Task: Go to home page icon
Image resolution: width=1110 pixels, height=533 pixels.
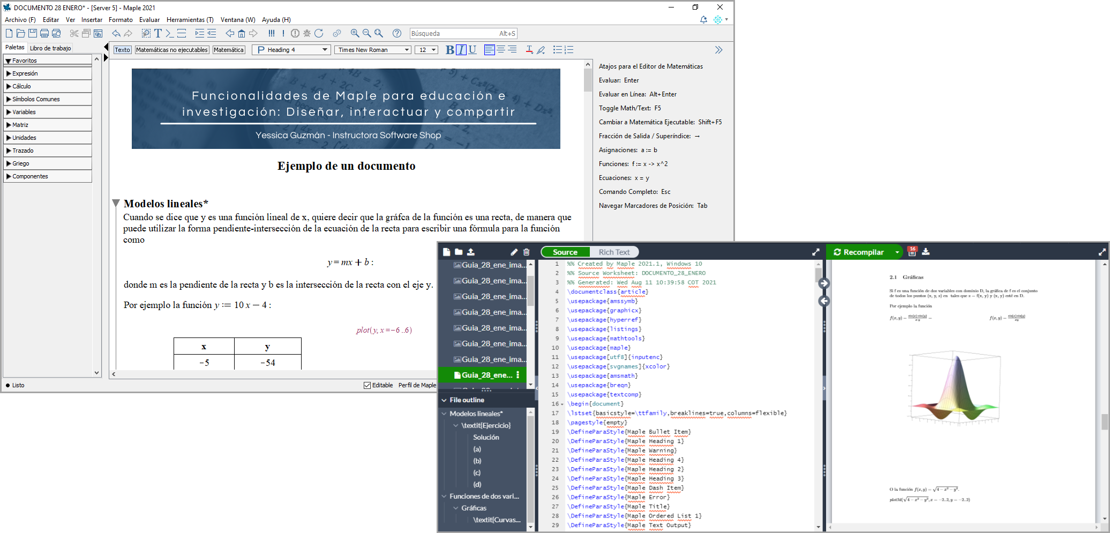Action: coord(242,33)
